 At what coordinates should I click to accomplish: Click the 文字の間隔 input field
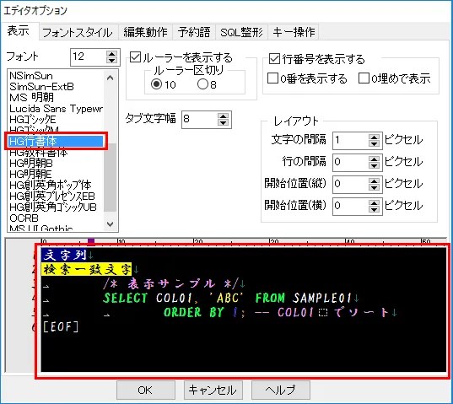351,141
